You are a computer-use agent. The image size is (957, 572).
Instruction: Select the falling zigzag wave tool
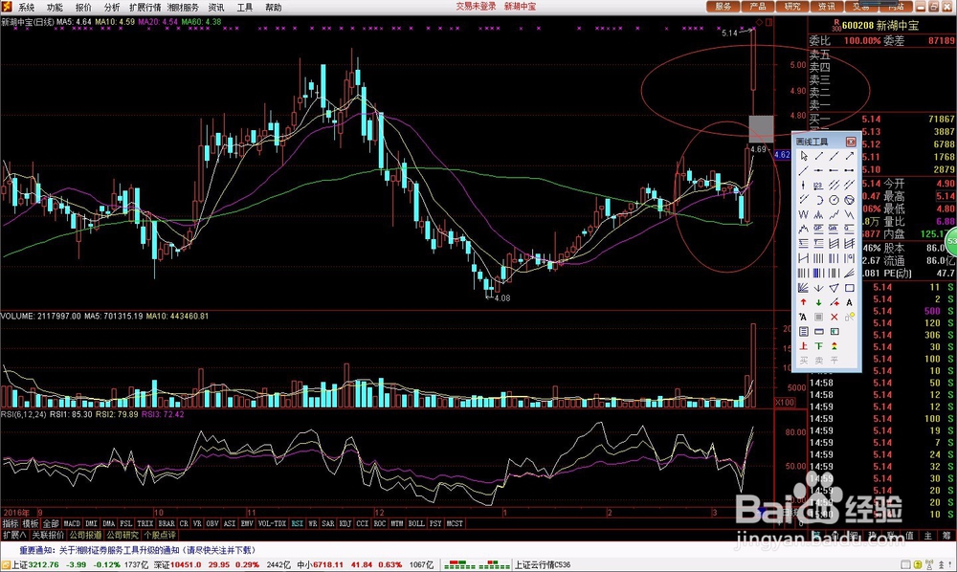click(x=849, y=214)
